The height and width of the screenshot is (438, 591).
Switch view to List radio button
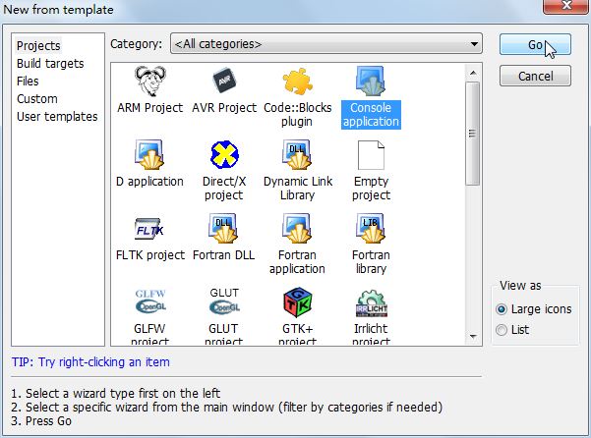pos(504,330)
